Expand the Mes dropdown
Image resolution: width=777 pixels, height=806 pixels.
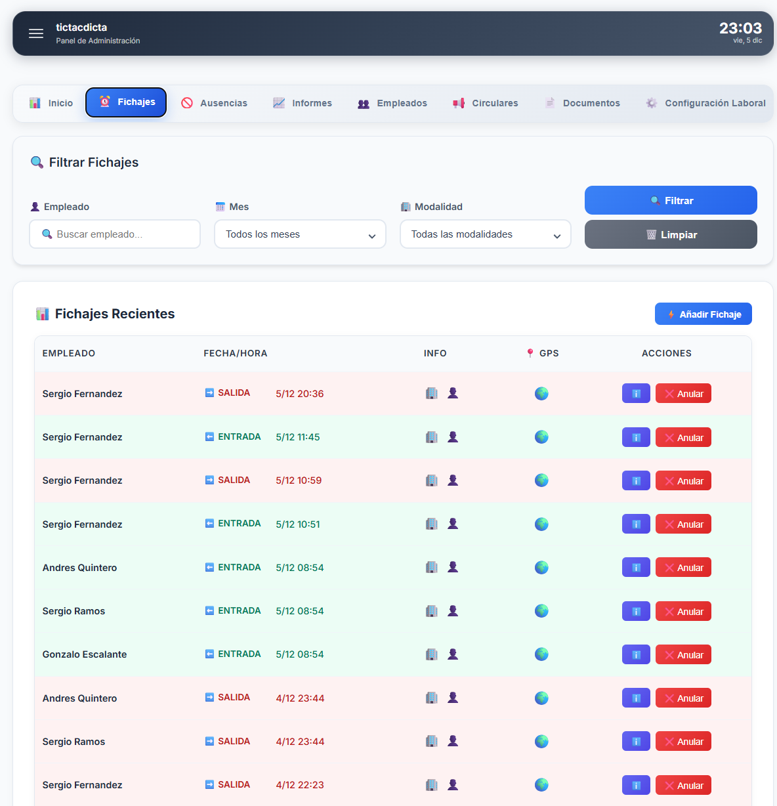tap(300, 234)
